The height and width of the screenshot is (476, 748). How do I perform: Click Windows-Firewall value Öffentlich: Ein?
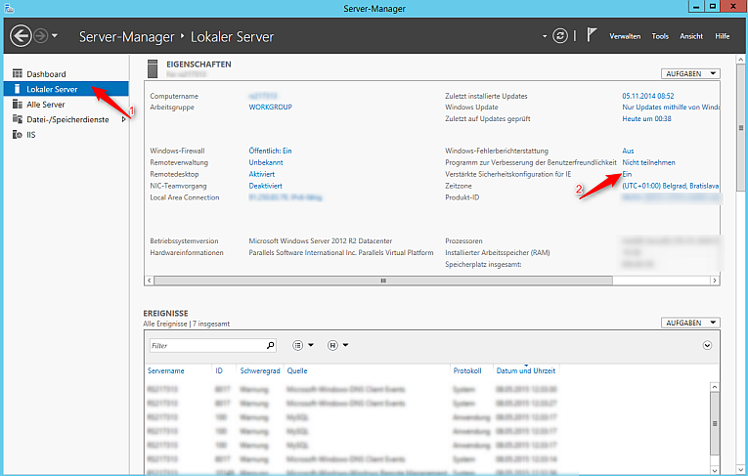coord(270,151)
